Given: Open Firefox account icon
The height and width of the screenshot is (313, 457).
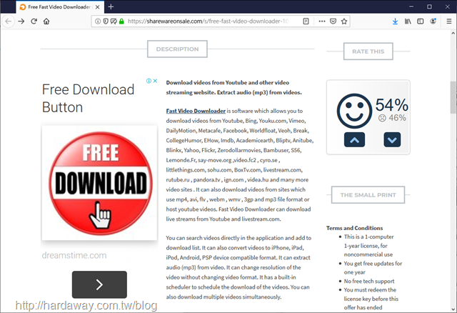Looking at the screenshot, I should coord(433,21).
